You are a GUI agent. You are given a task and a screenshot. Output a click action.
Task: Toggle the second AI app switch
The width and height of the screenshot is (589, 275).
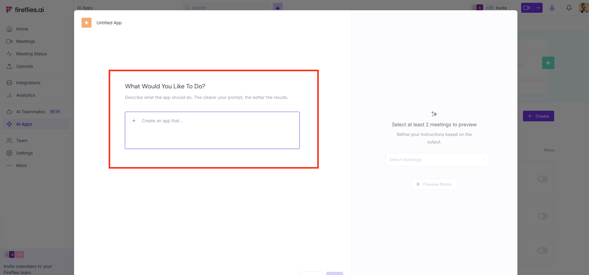coord(542,216)
